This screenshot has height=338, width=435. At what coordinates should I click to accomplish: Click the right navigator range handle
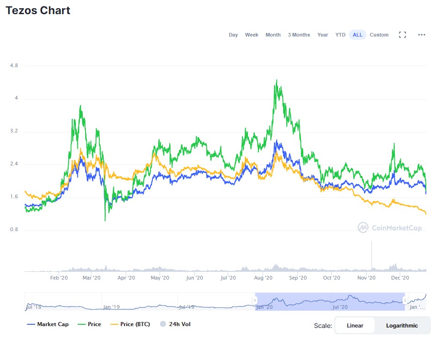coord(405,301)
